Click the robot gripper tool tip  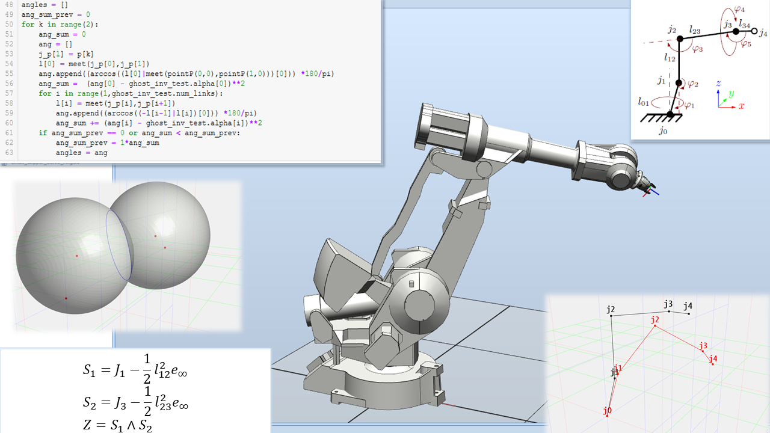pos(647,186)
